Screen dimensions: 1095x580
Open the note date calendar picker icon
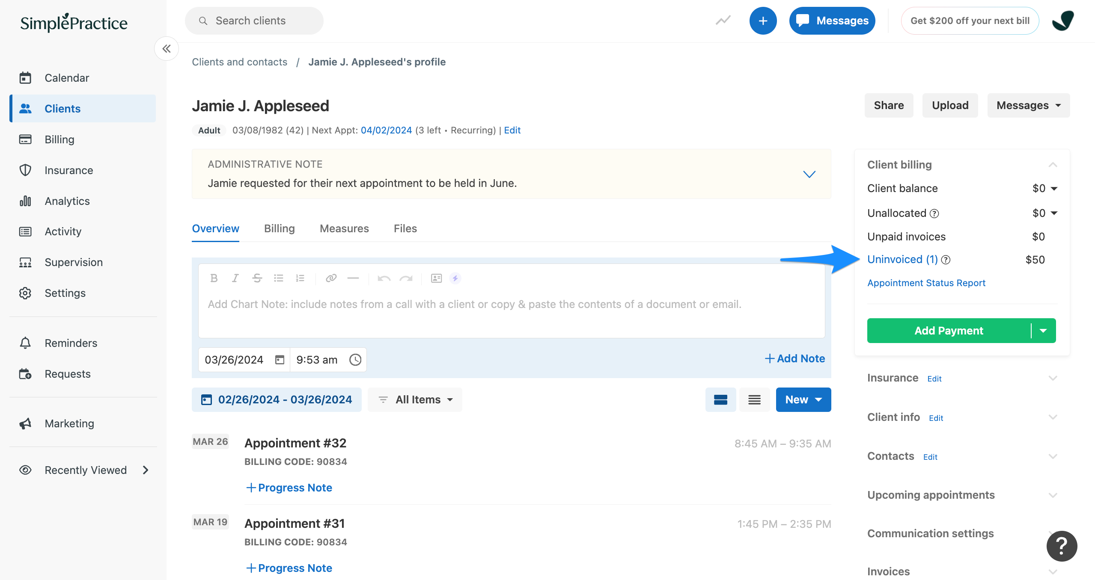280,360
